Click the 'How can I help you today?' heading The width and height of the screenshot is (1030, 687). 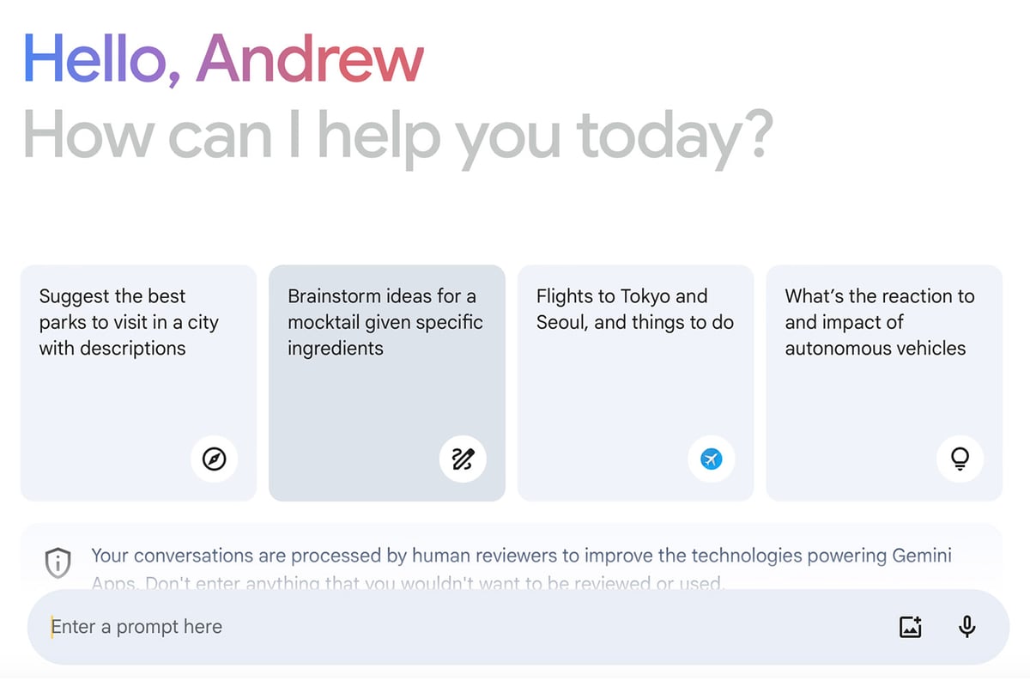pyautogui.click(x=397, y=135)
